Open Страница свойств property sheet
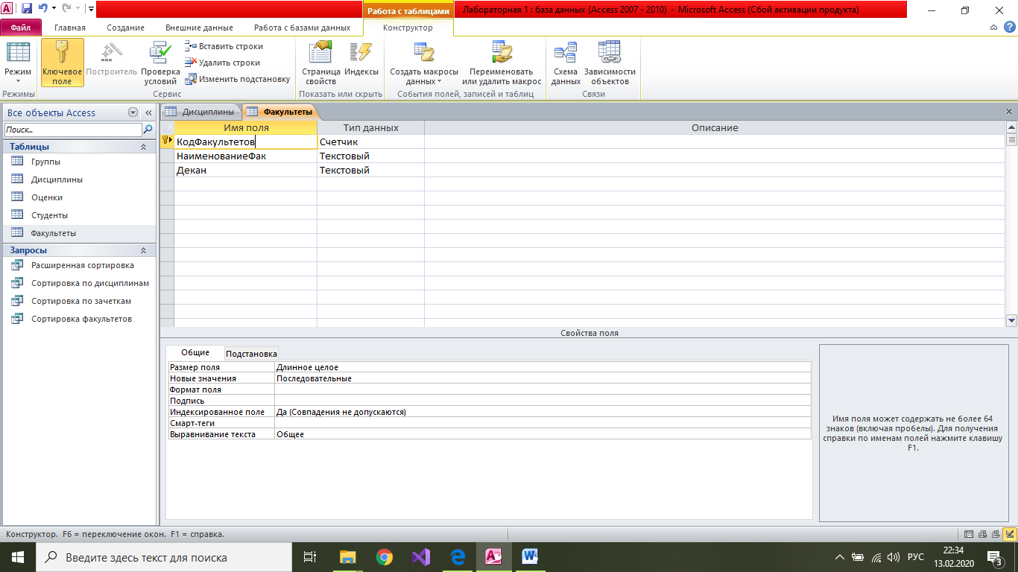The height and width of the screenshot is (572, 1018). click(321, 63)
